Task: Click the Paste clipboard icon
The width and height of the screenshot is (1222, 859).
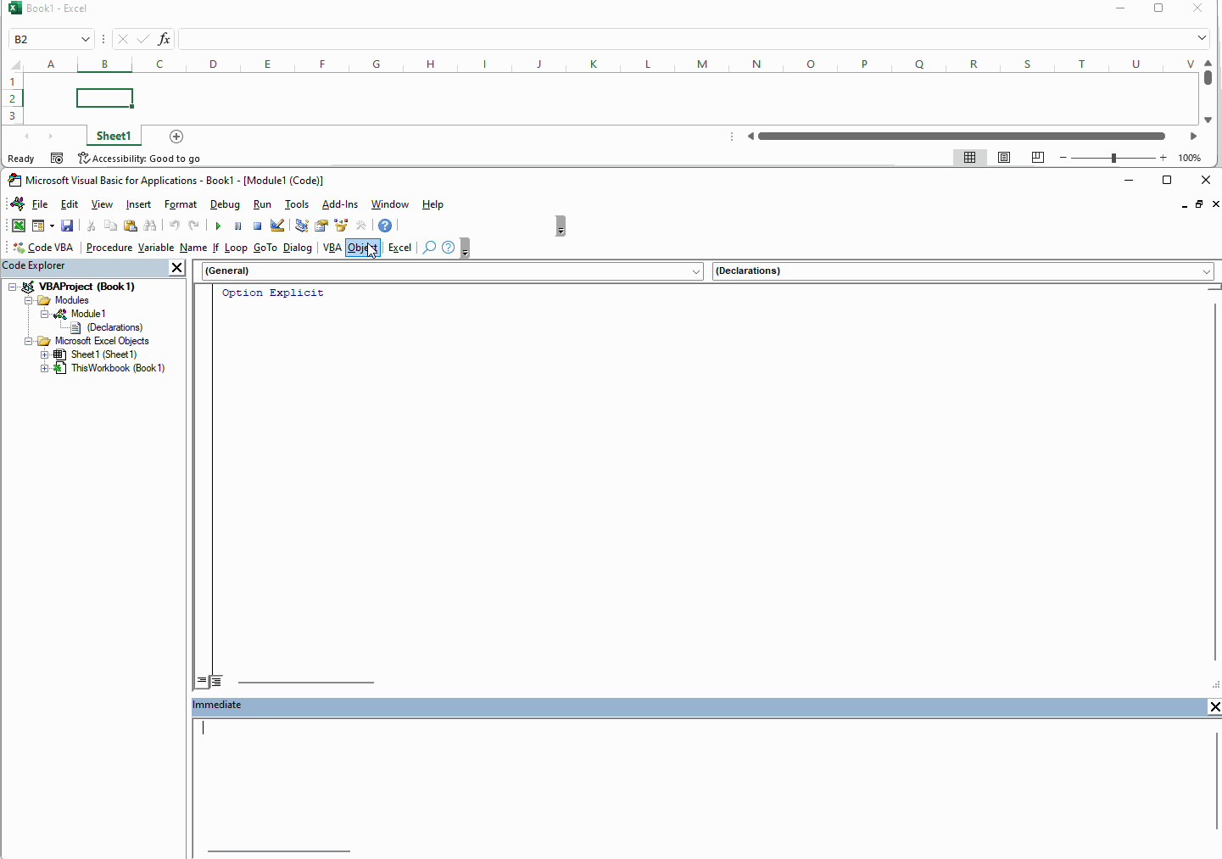Action: (x=131, y=226)
